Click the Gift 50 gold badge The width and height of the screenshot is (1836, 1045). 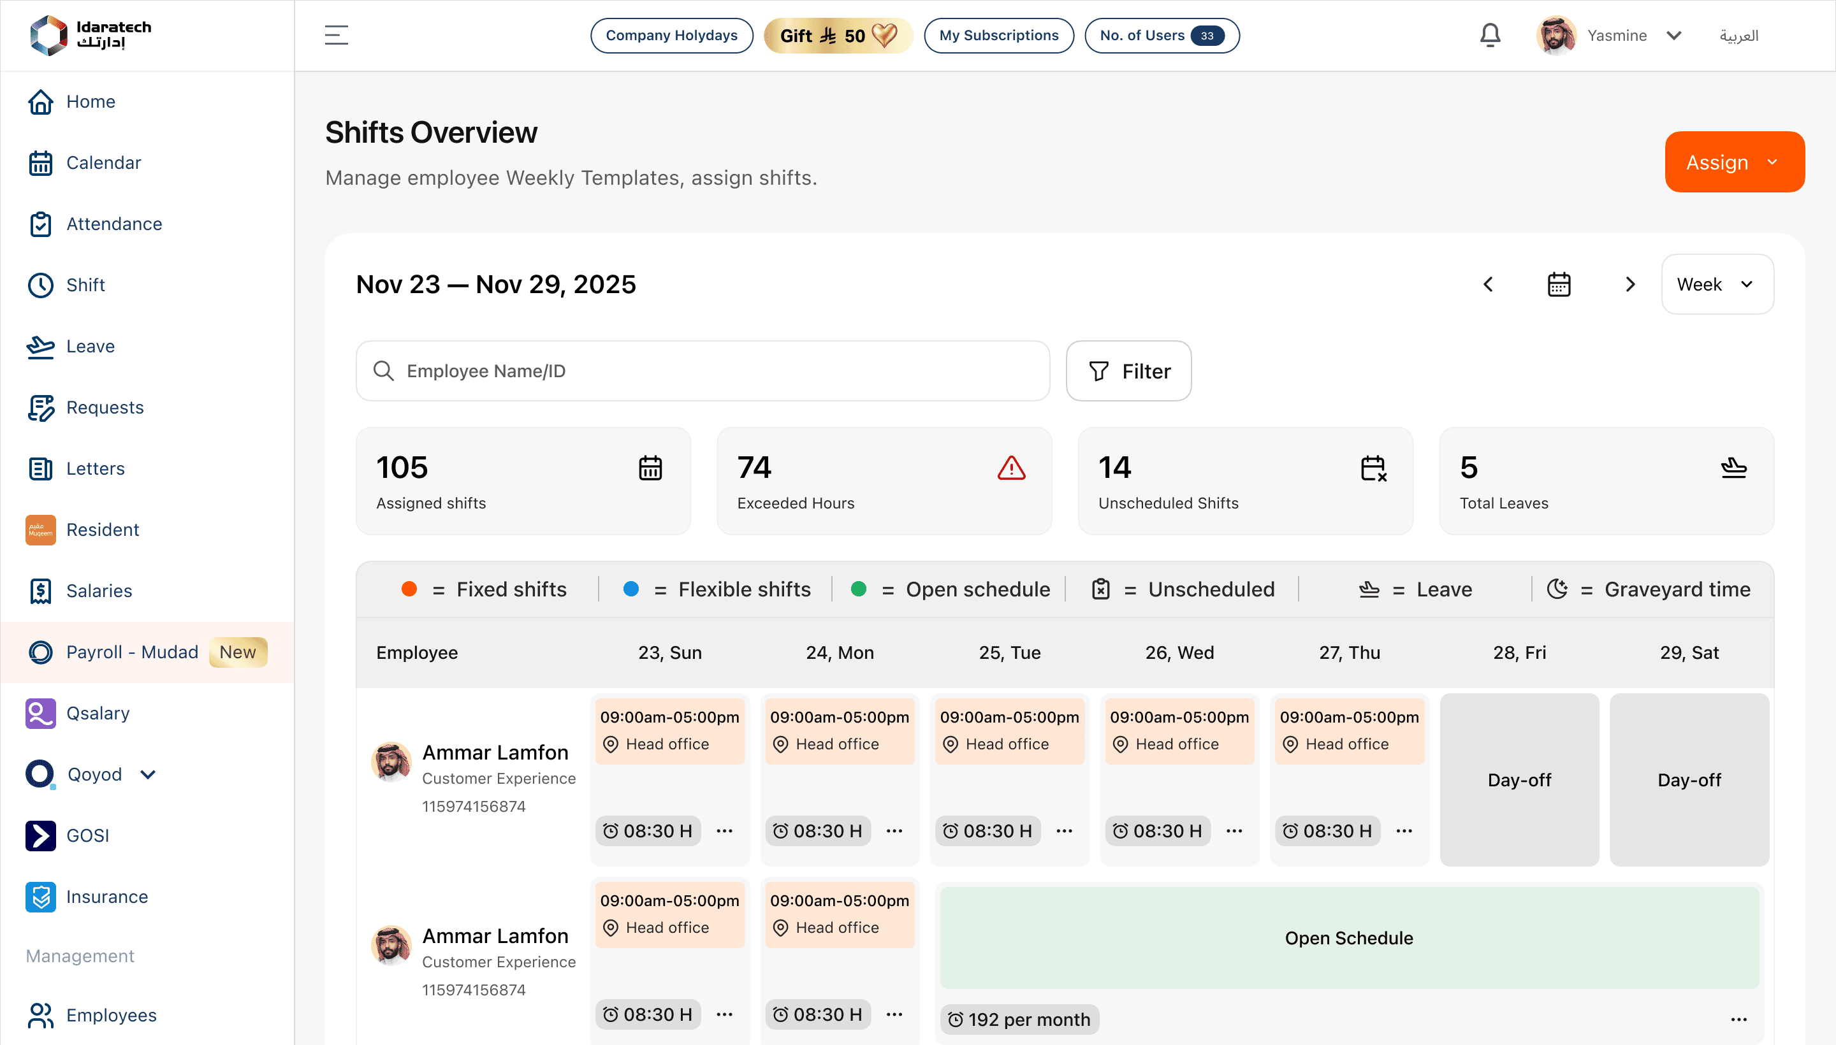[838, 35]
